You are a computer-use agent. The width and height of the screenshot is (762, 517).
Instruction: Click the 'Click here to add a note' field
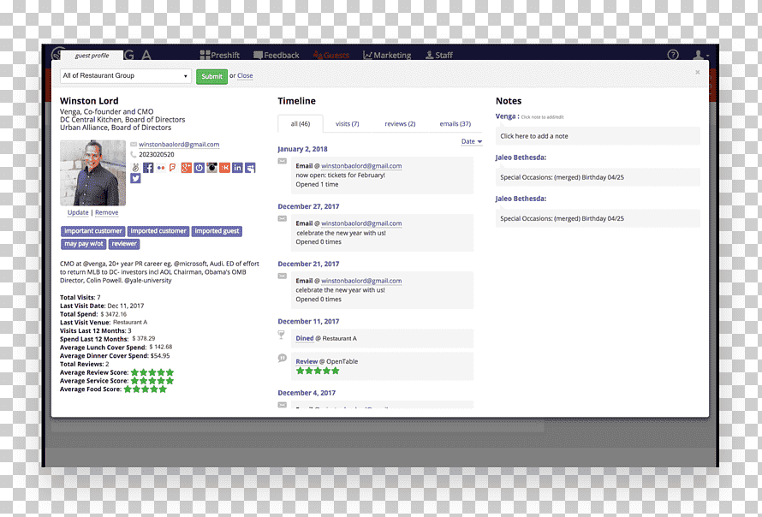pyautogui.click(x=598, y=136)
